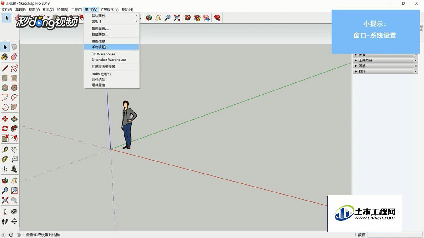Pick the Arc tool
The width and height of the screenshot is (424, 238).
pyautogui.click(x=5, y=98)
